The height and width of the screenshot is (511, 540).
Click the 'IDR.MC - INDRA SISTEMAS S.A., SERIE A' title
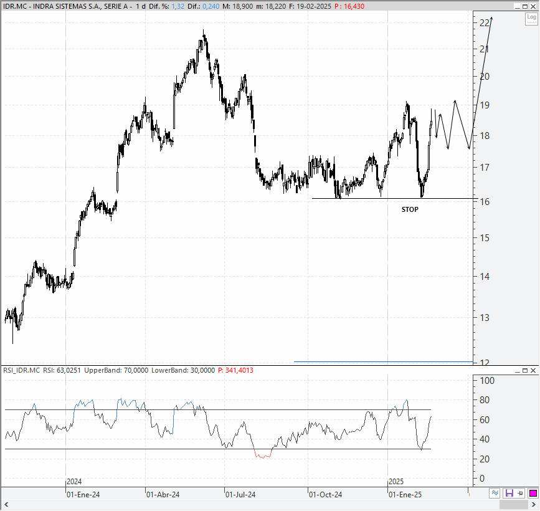[66, 6]
